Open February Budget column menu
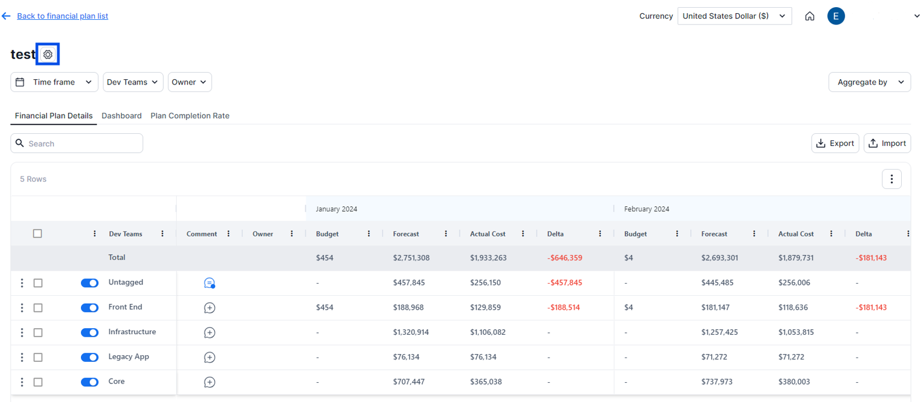The image size is (921, 402). tap(677, 234)
